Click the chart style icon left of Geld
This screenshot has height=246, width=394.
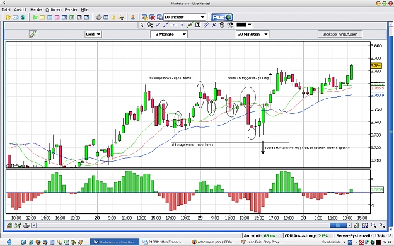pos(33,34)
